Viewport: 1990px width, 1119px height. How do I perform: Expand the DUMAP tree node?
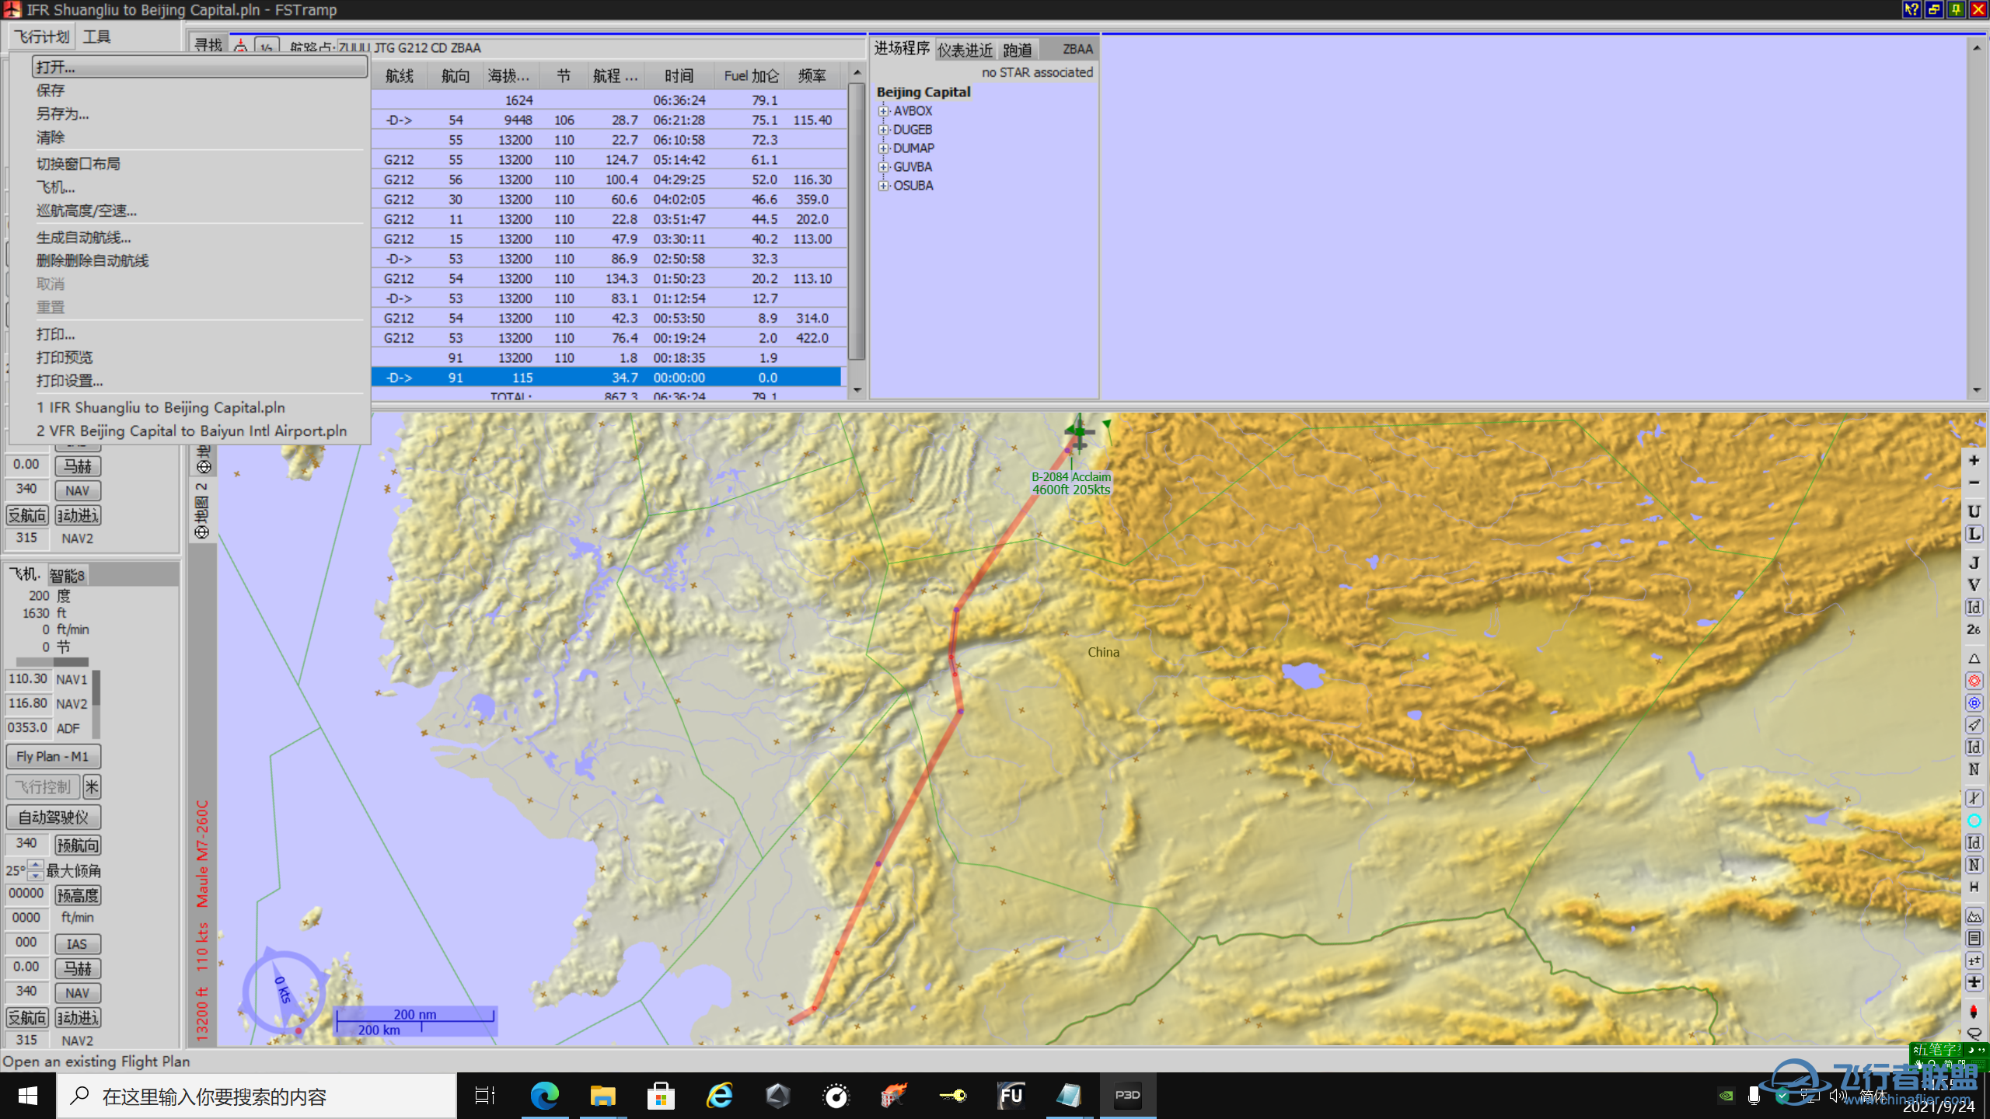(x=883, y=148)
